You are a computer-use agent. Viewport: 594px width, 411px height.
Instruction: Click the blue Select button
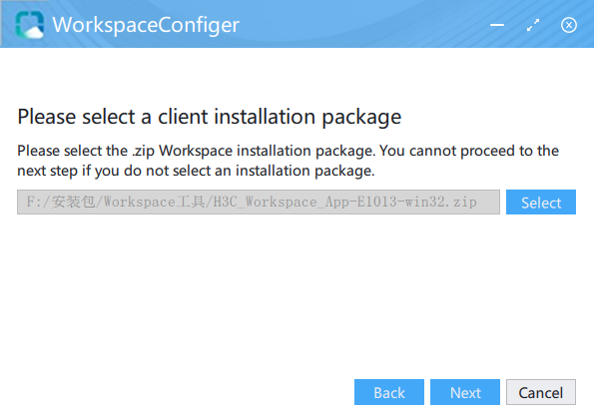tap(540, 203)
